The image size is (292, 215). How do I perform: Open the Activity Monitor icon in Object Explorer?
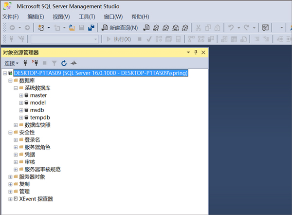click(x=73, y=63)
